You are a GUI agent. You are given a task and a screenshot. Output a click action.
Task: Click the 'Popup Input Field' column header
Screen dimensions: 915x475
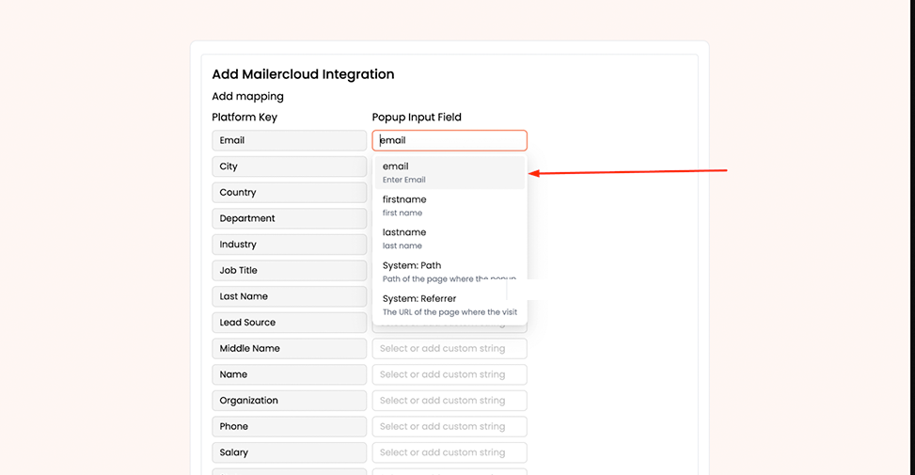(417, 118)
